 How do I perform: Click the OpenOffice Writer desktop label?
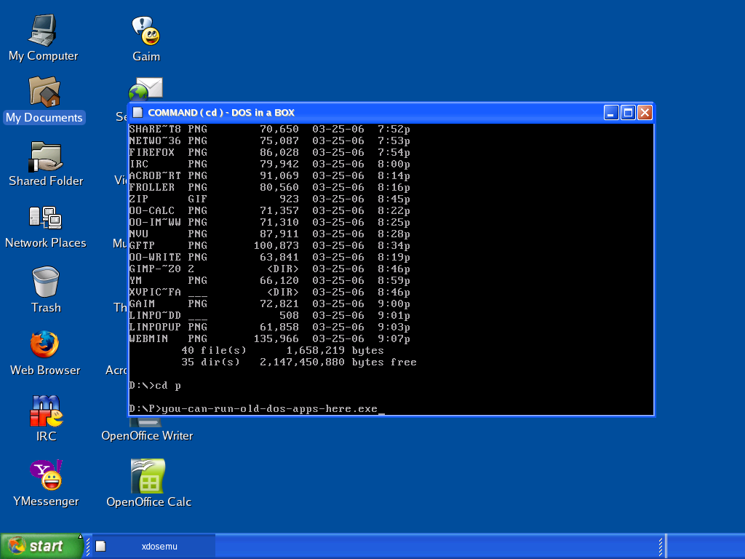coord(147,435)
